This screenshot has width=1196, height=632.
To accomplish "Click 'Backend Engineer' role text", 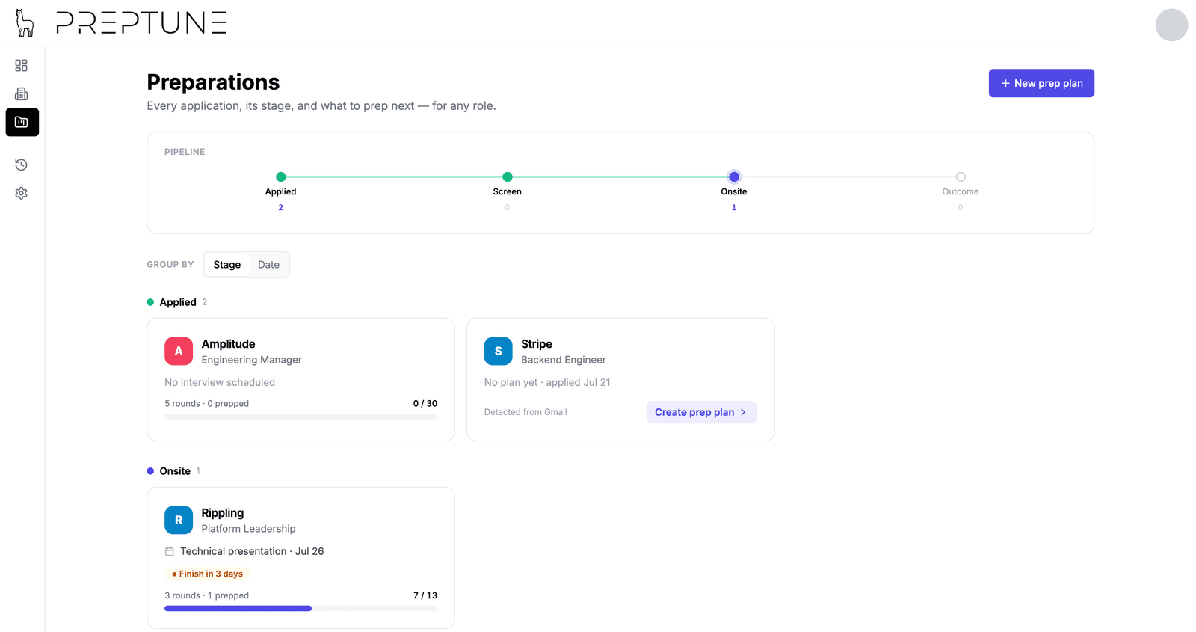I will click(x=564, y=360).
